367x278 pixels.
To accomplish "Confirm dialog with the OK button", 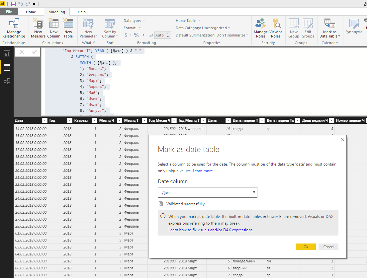I will click(x=306, y=247).
